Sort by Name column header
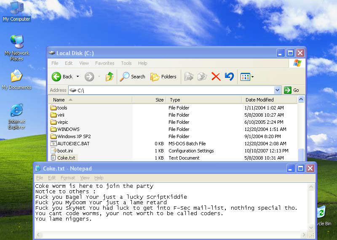Screen dimensions: 337x240 (x=90, y=100)
